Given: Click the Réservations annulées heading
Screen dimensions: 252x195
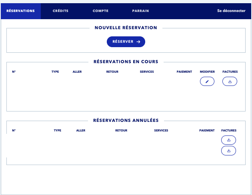Looking at the screenshot, I should pos(126,120).
